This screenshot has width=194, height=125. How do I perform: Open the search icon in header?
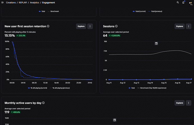(x=178, y=3)
